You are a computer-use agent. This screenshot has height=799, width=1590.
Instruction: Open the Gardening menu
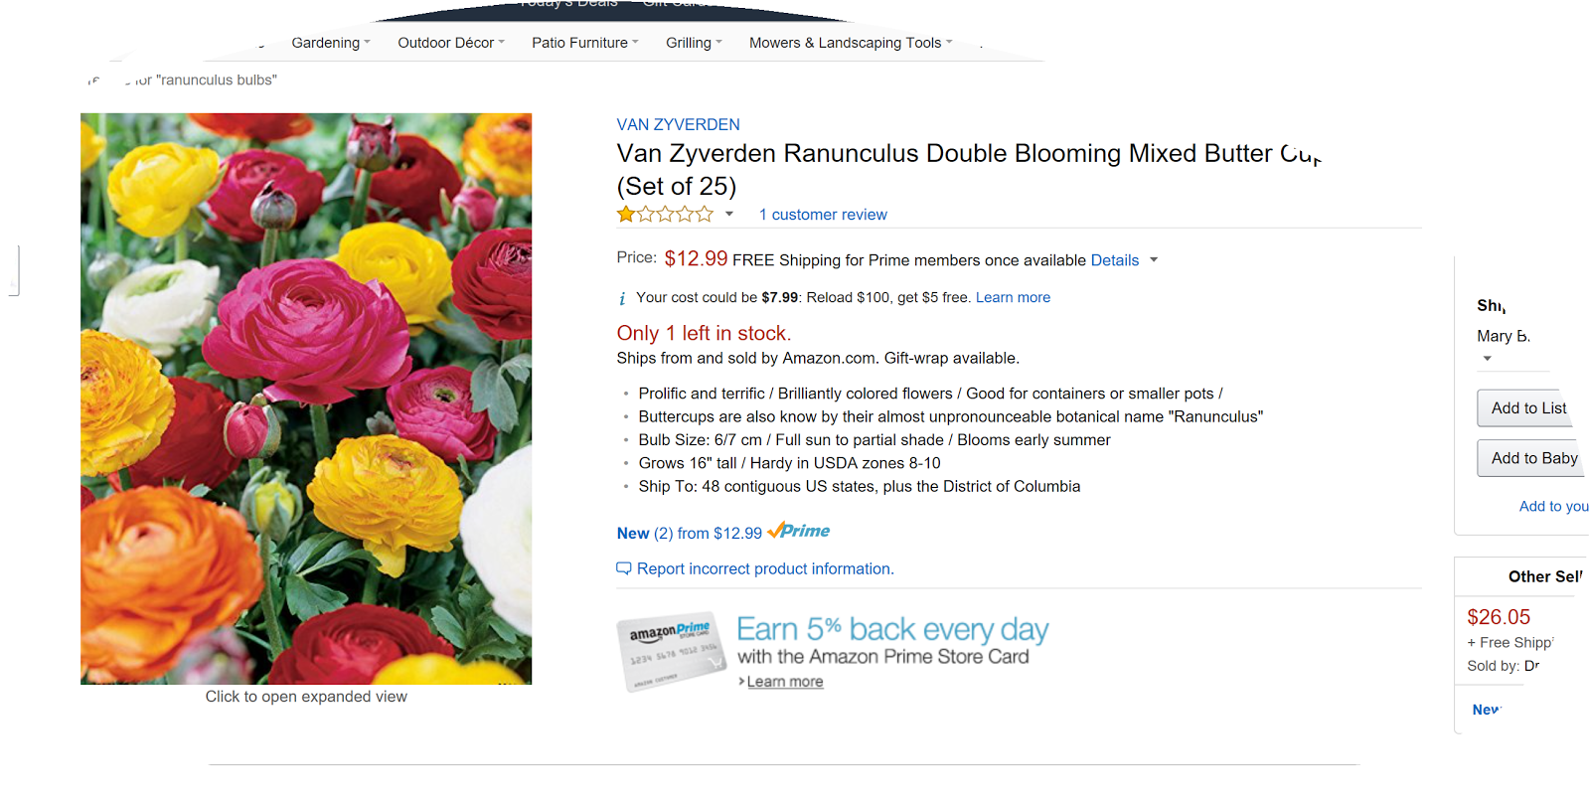click(330, 43)
